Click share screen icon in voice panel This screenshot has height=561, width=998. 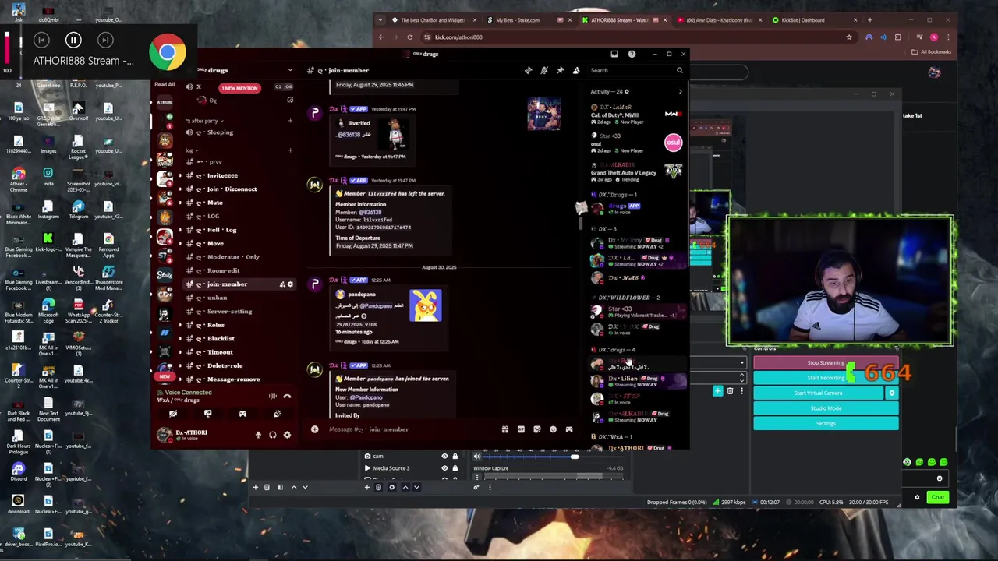click(208, 415)
